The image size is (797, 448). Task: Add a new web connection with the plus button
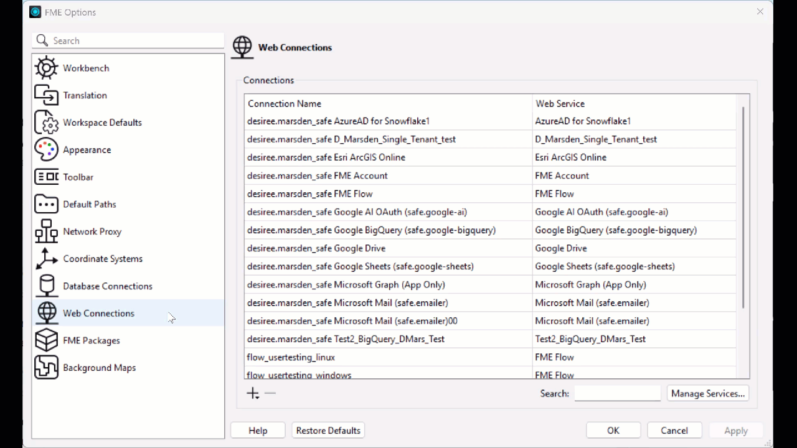click(x=253, y=393)
